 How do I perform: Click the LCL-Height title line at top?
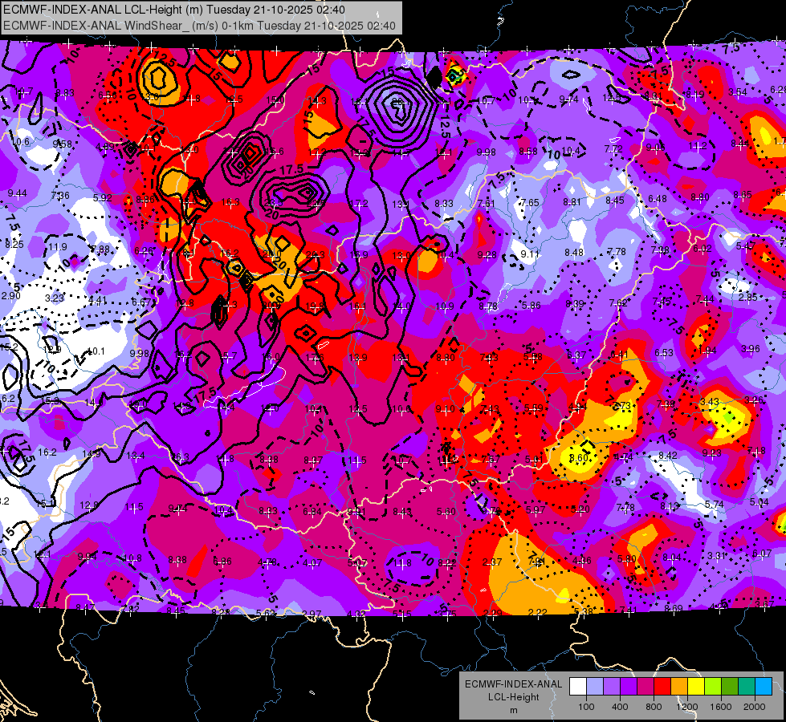[x=174, y=10]
